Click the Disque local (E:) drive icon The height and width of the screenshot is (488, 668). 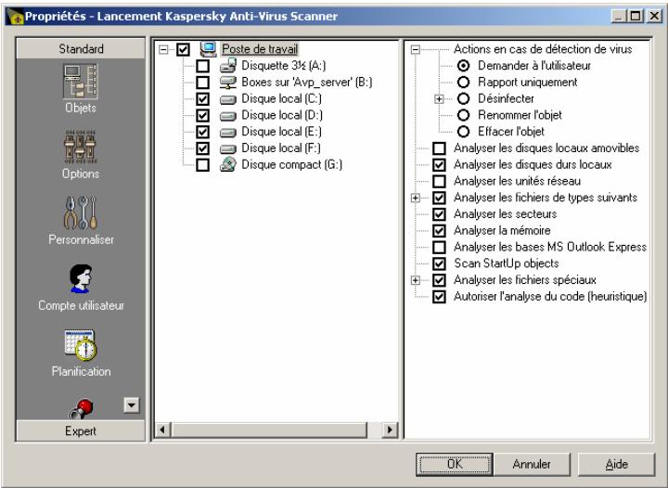coord(228,133)
